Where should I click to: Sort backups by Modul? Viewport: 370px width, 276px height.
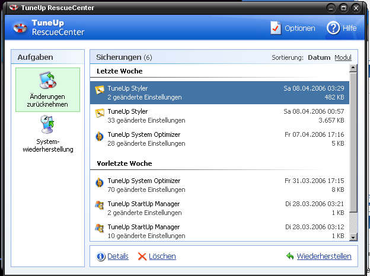[343, 57]
